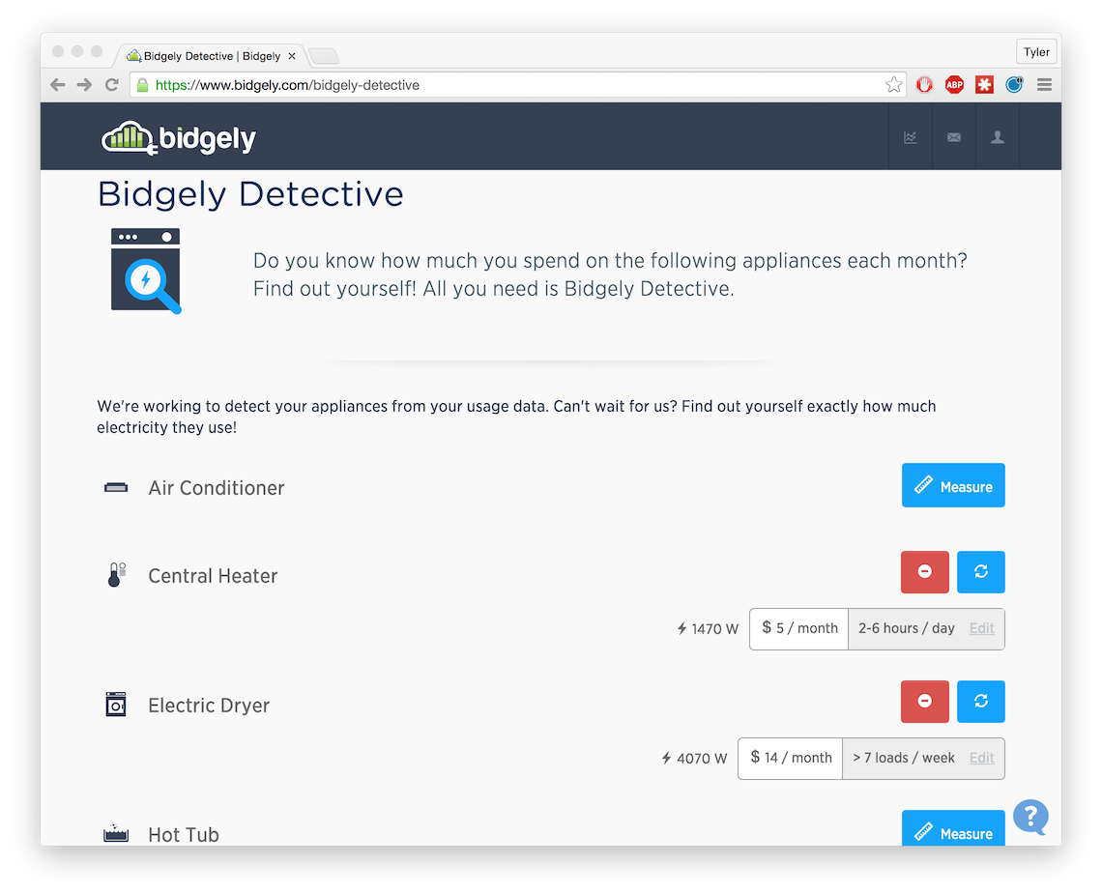Click the '1470 W' power reading
This screenshot has height=894, width=1102.
point(708,629)
